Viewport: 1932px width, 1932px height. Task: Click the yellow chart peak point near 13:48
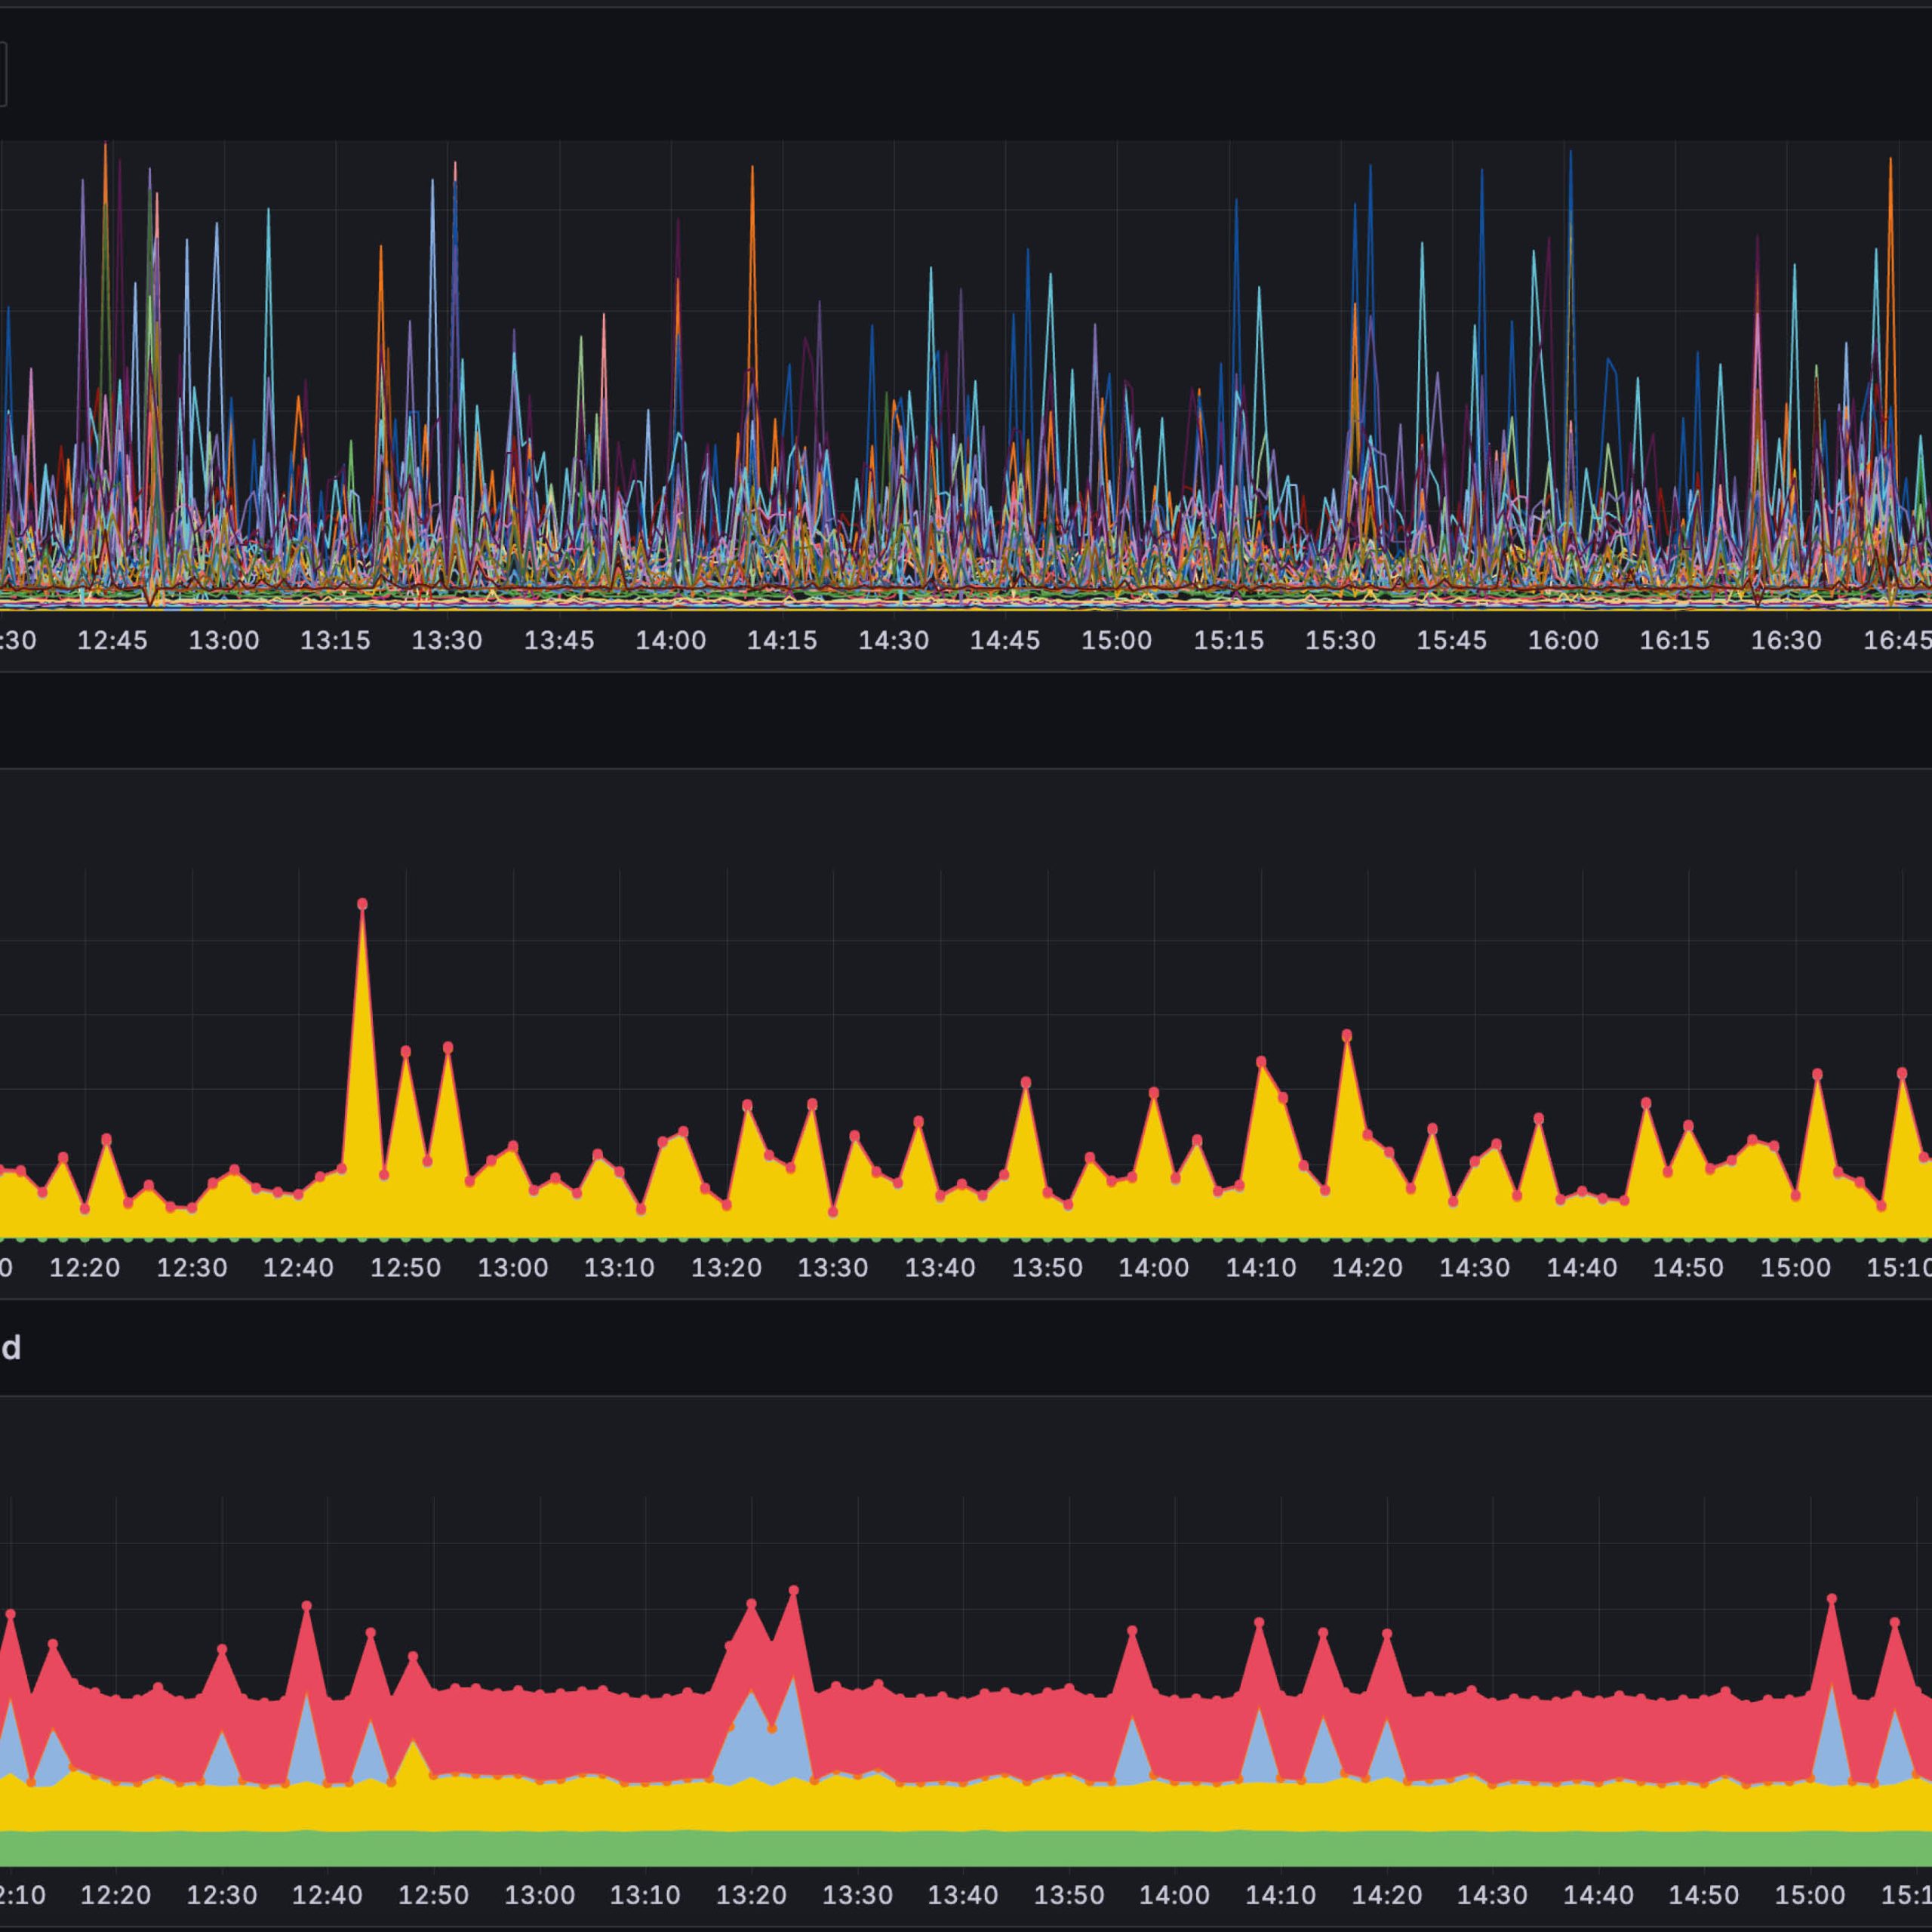point(1026,1083)
